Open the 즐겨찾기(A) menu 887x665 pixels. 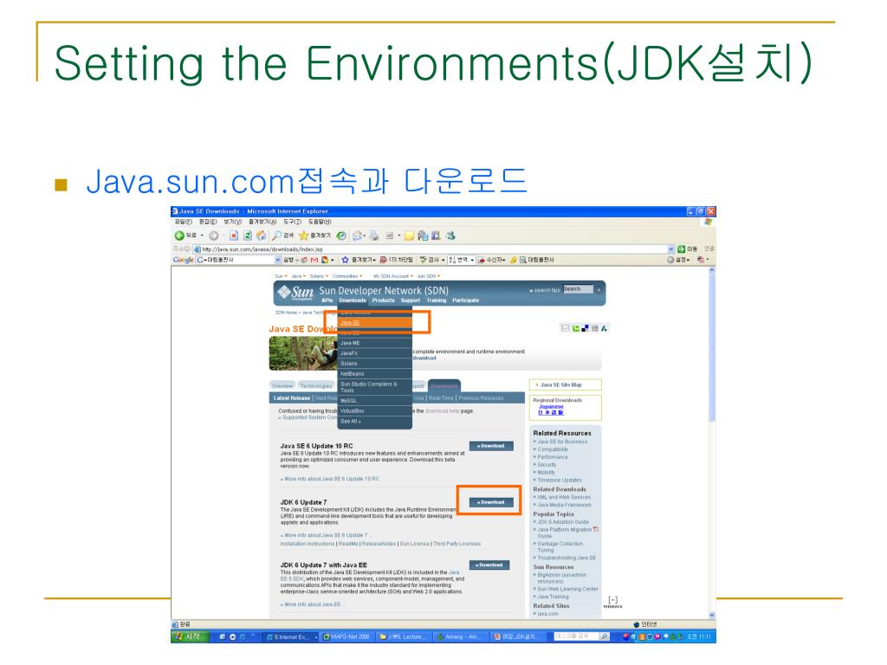tap(262, 222)
